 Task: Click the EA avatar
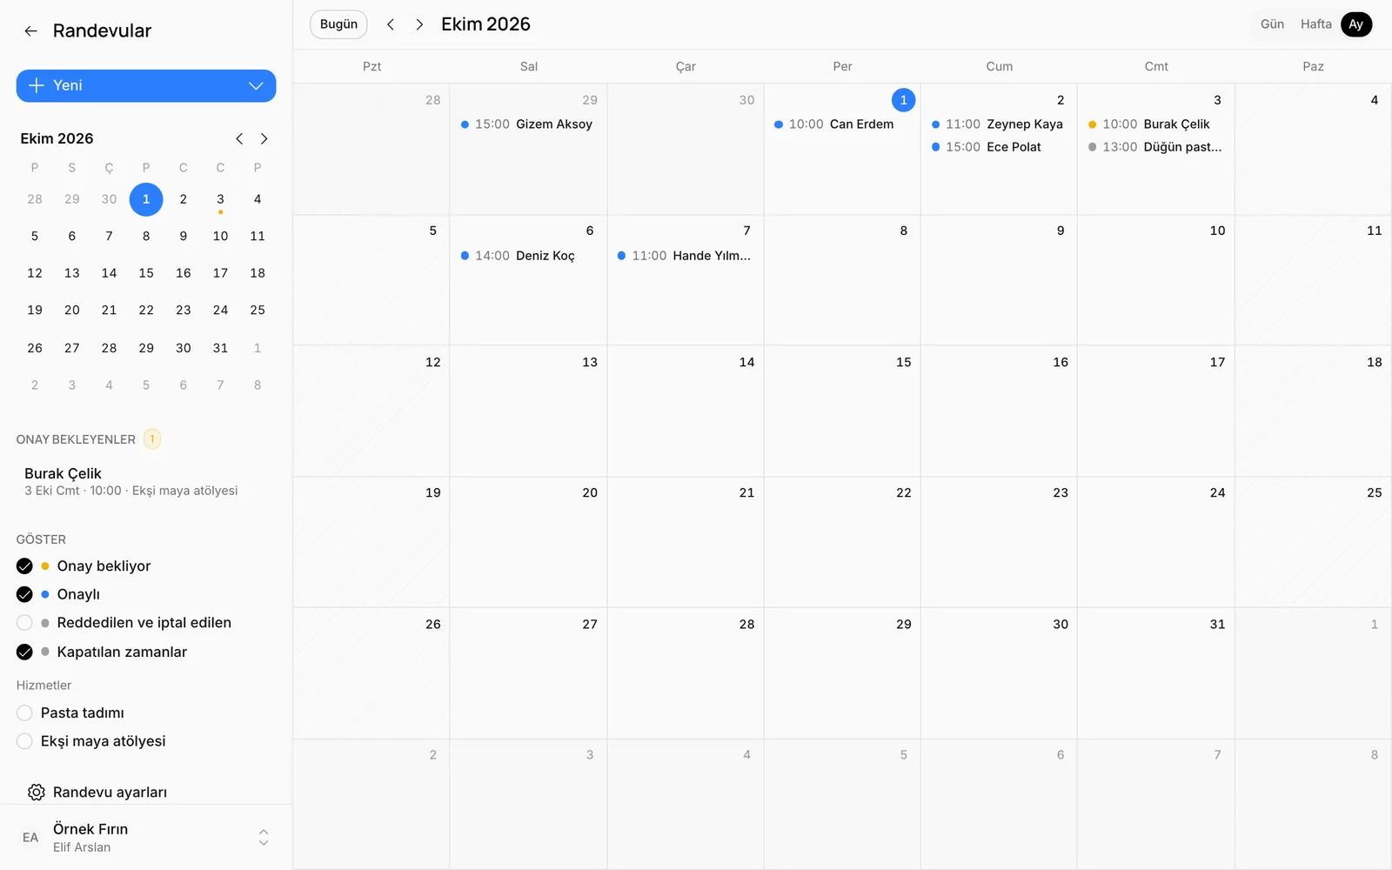point(30,838)
